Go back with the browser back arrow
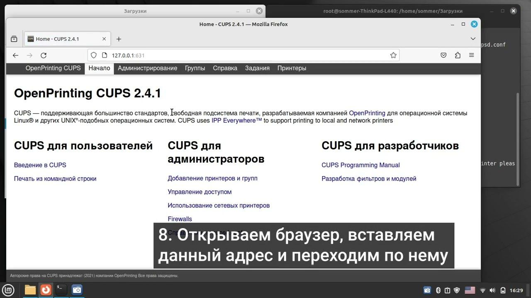This screenshot has width=531, height=298. (x=15, y=55)
